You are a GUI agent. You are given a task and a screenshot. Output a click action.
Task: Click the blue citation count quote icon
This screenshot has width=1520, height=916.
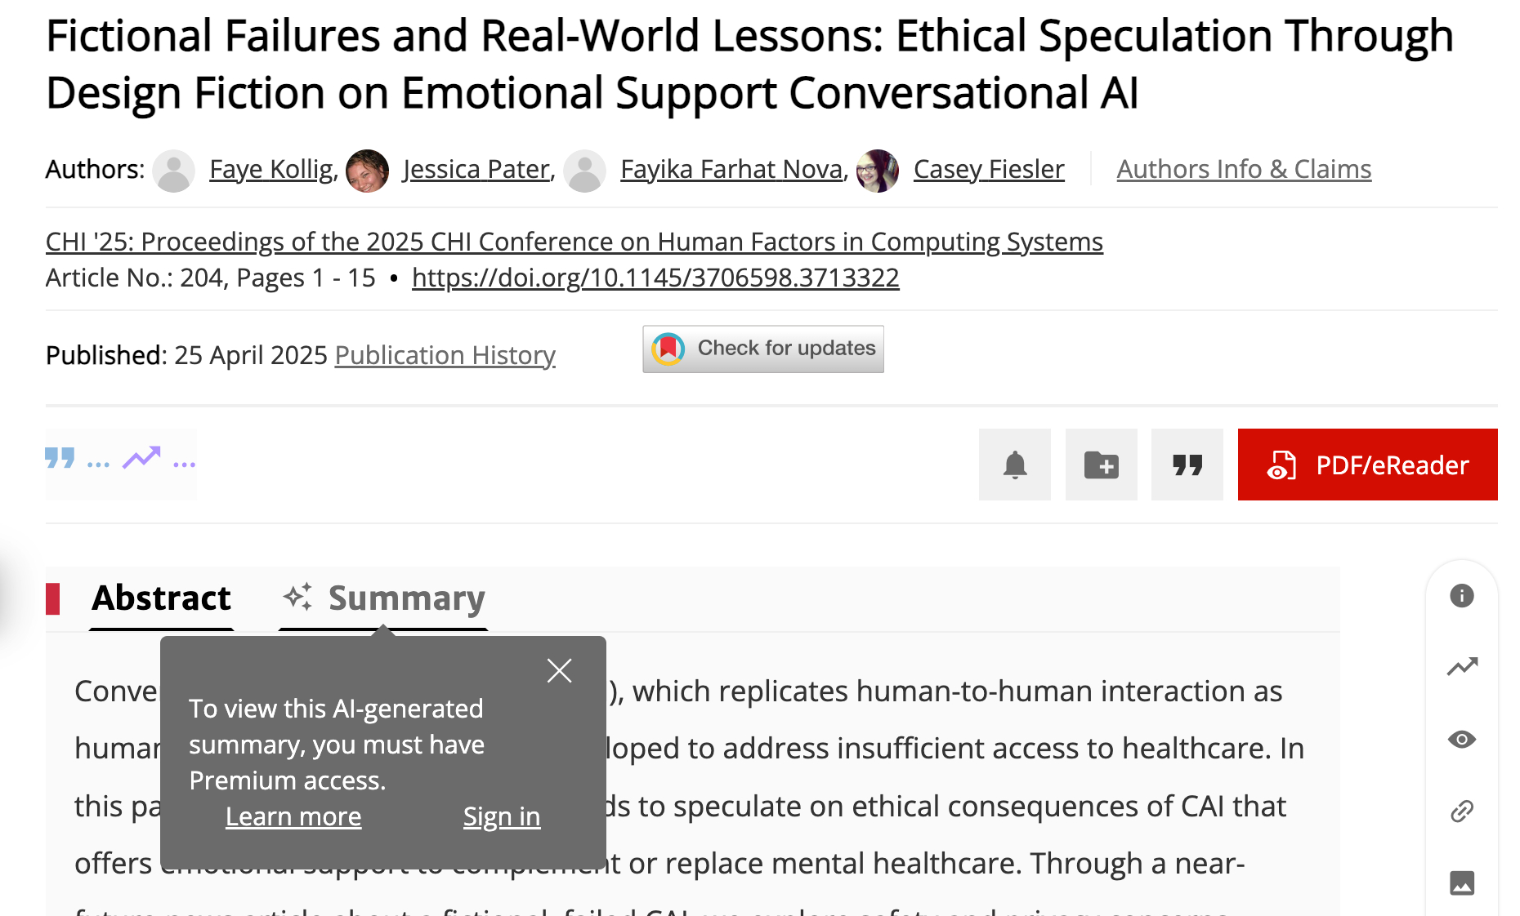coord(60,458)
